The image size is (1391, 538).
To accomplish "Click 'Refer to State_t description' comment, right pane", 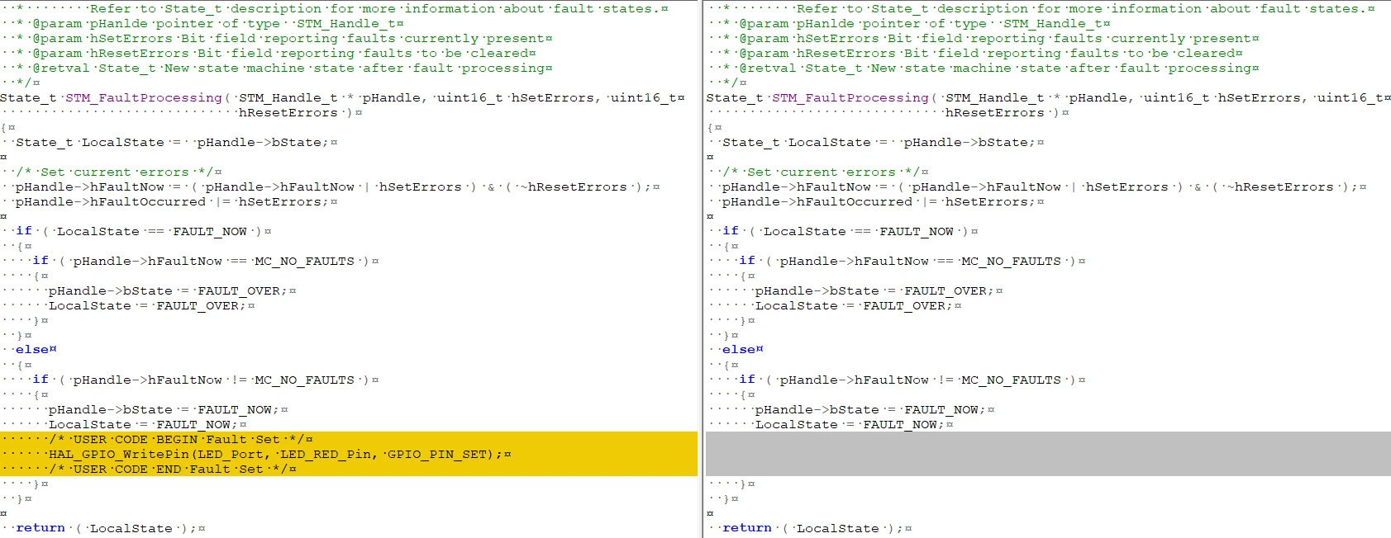I will click(1082, 8).
